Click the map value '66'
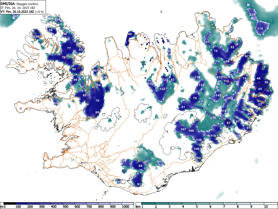278x209 pixels. click(x=99, y=85)
